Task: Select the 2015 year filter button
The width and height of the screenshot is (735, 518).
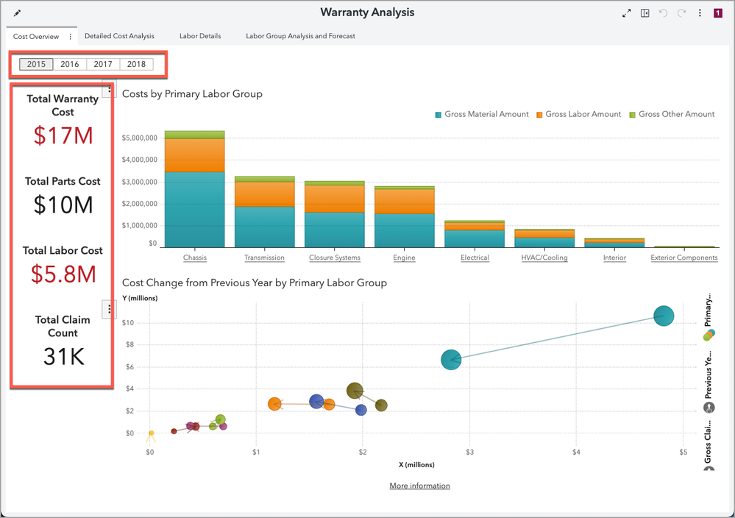Action: point(36,64)
